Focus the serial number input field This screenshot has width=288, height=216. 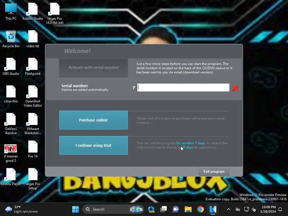point(183,87)
